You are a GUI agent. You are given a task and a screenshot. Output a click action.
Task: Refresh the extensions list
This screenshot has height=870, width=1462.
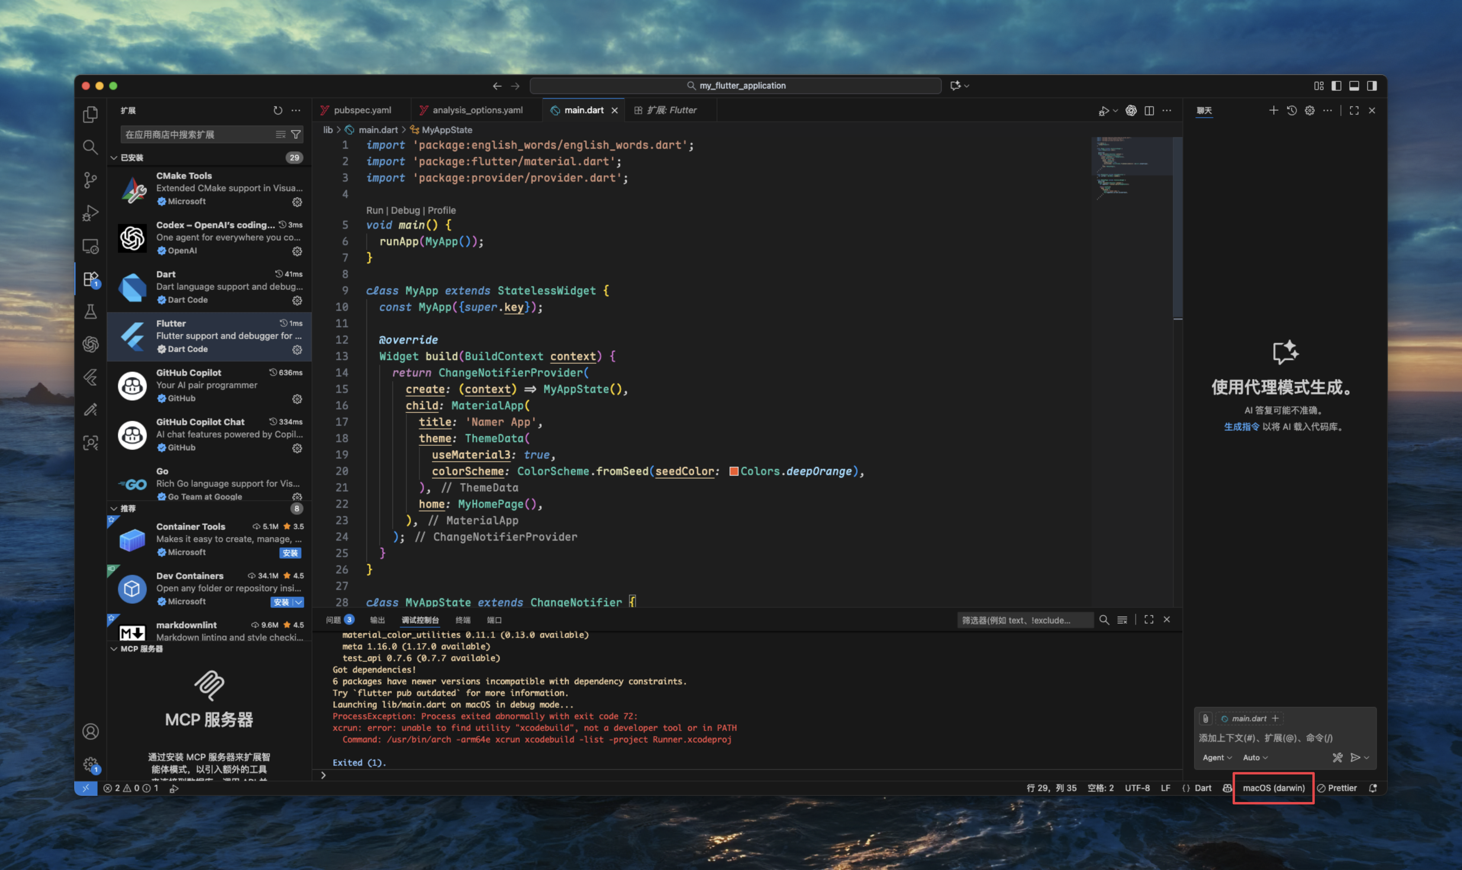click(278, 110)
